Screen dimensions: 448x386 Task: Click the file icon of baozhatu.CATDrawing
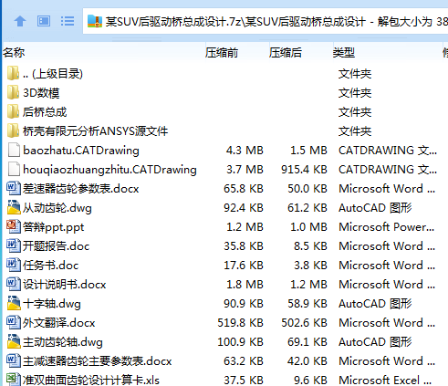click(14, 151)
